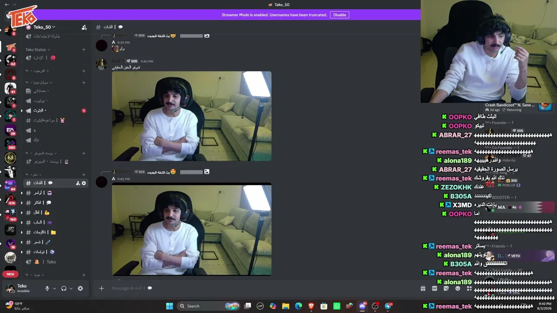The height and width of the screenshot is (313, 557).
Task: Select the الشات channel in sidebar
Action: click(57, 183)
